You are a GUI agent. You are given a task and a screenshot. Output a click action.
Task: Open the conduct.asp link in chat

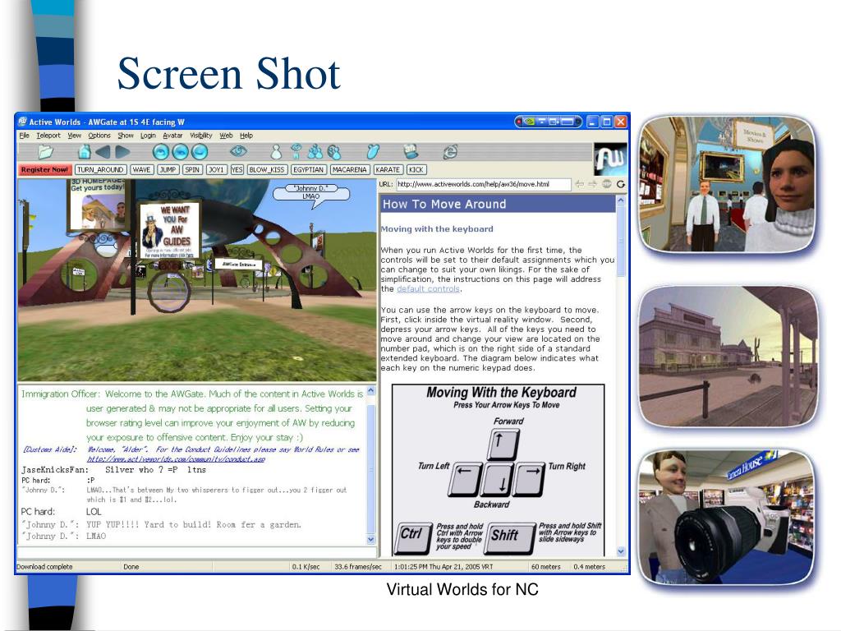(176, 458)
